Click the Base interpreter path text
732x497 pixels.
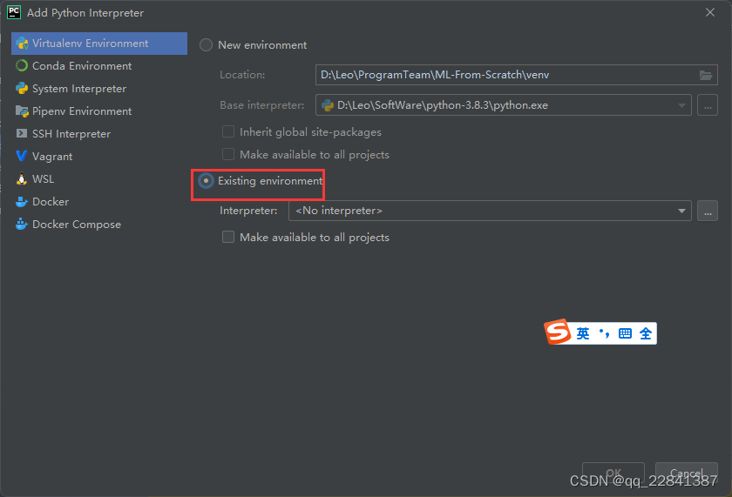coord(443,105)
